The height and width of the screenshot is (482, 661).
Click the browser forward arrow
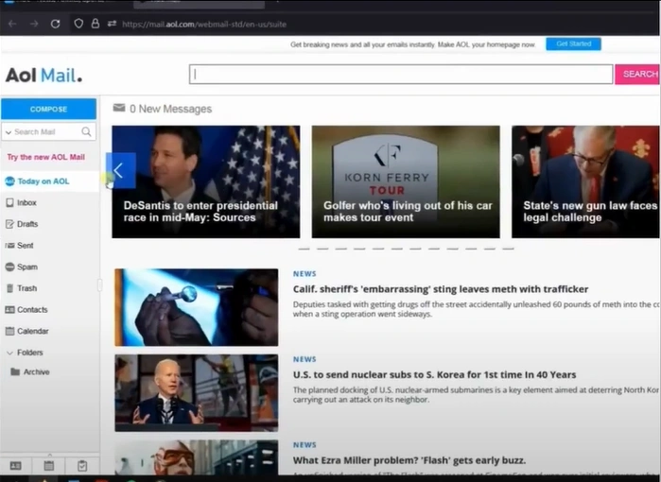click(x=34, y=24)
